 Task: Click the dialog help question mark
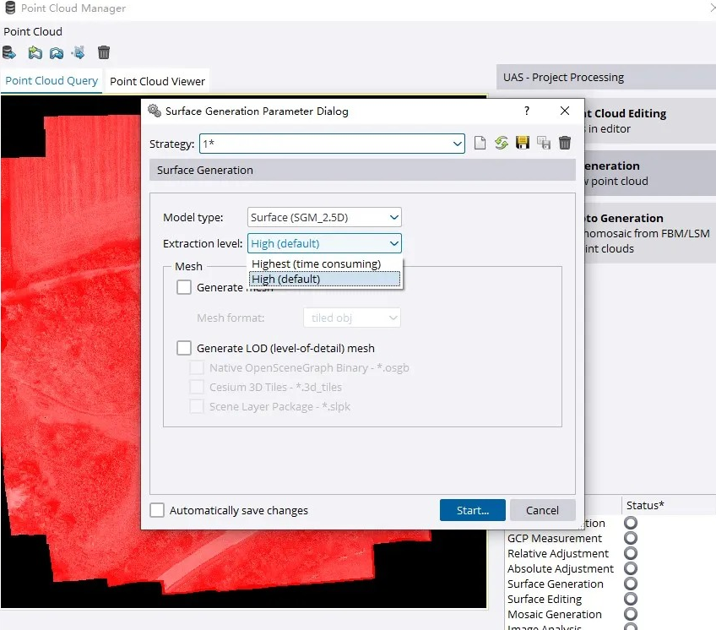[527, 111]
